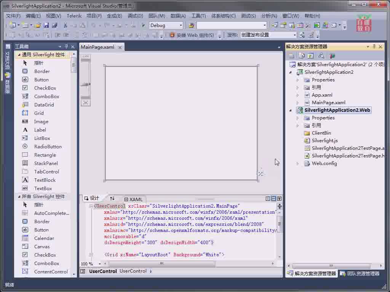Open the 视图(V) menu
This screenshot has height=292, width=390.
[53, 16]
